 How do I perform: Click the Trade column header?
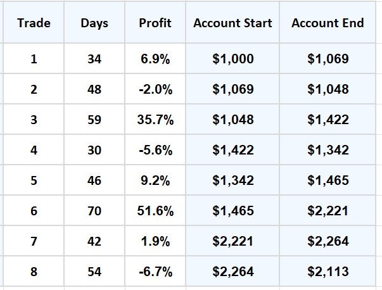(34, 23)
